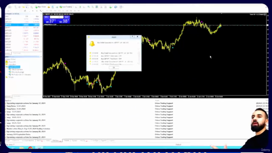Click the bar chart type icon
The width and height of the screenshot is (272, 153).
click(76, 7)
